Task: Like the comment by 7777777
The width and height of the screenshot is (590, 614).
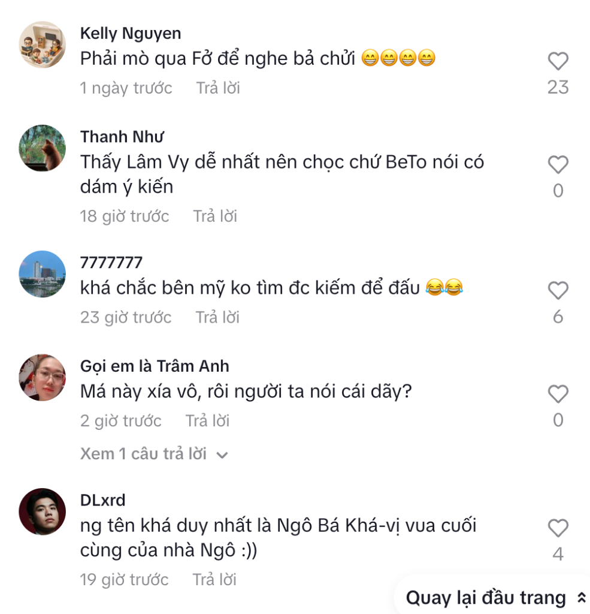Action: click(558, 290)
